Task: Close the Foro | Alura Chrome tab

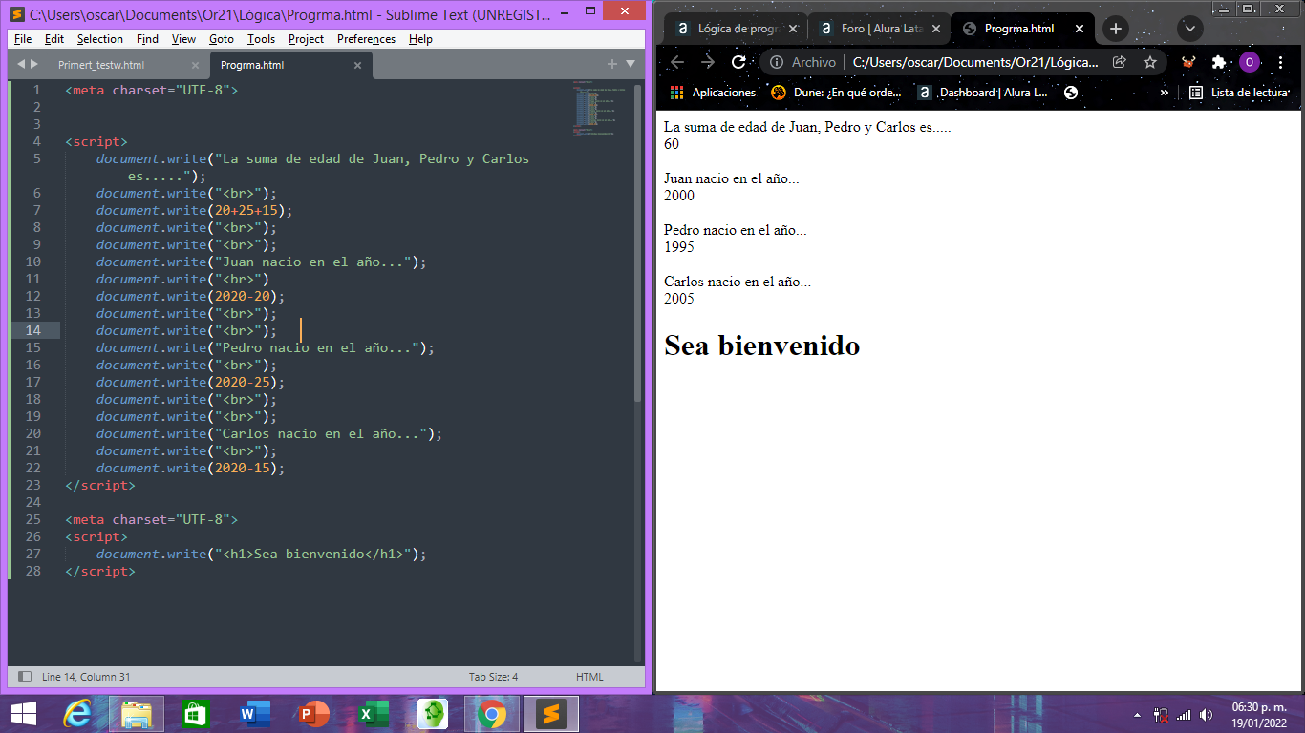Action: [936, 29]
